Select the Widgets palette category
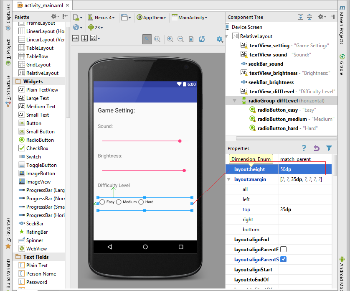 coord(33,82)
